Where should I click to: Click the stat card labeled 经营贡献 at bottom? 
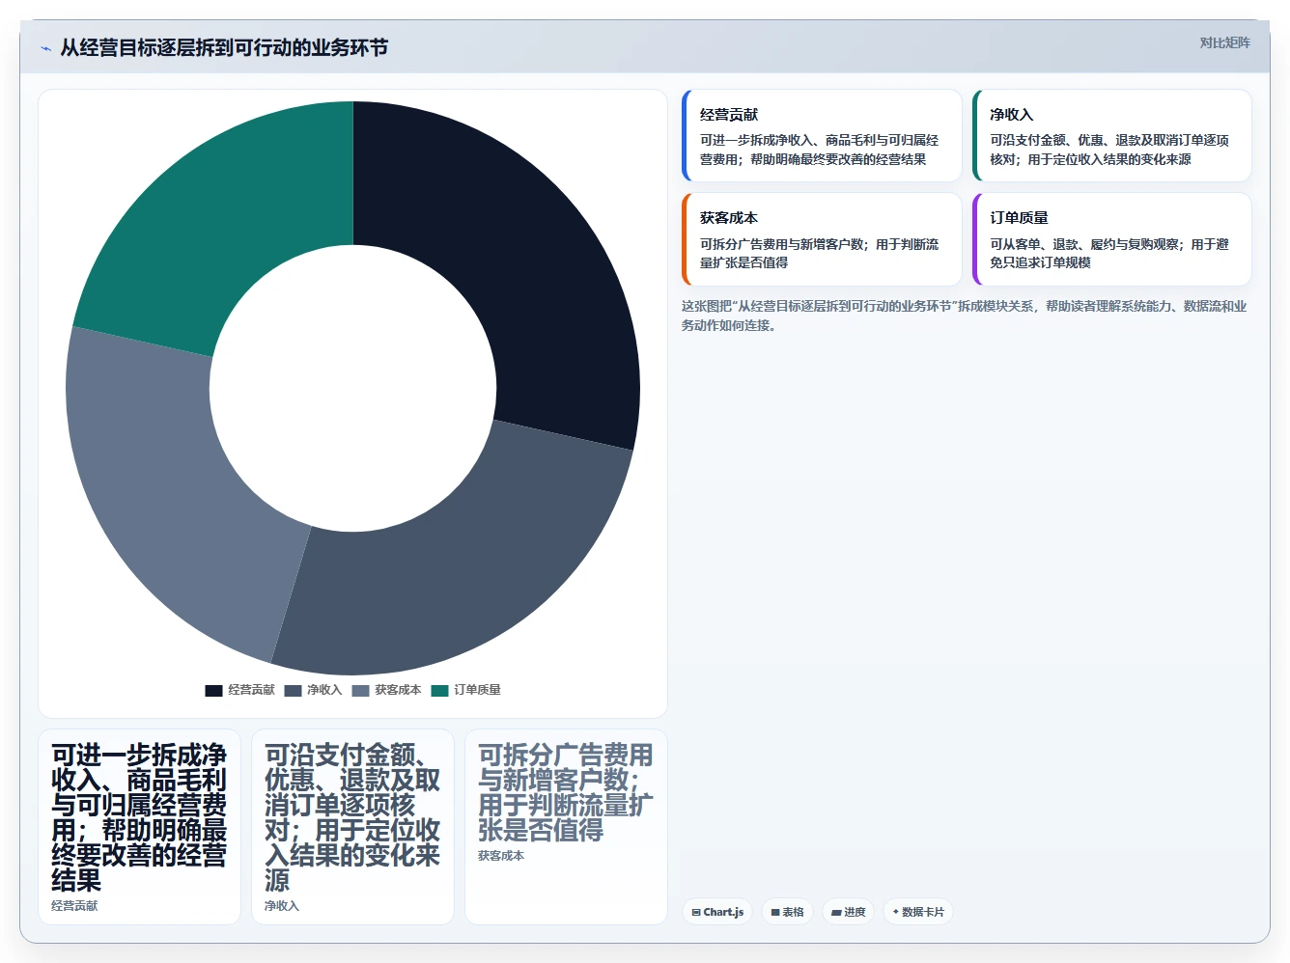(x=139, y=827)
